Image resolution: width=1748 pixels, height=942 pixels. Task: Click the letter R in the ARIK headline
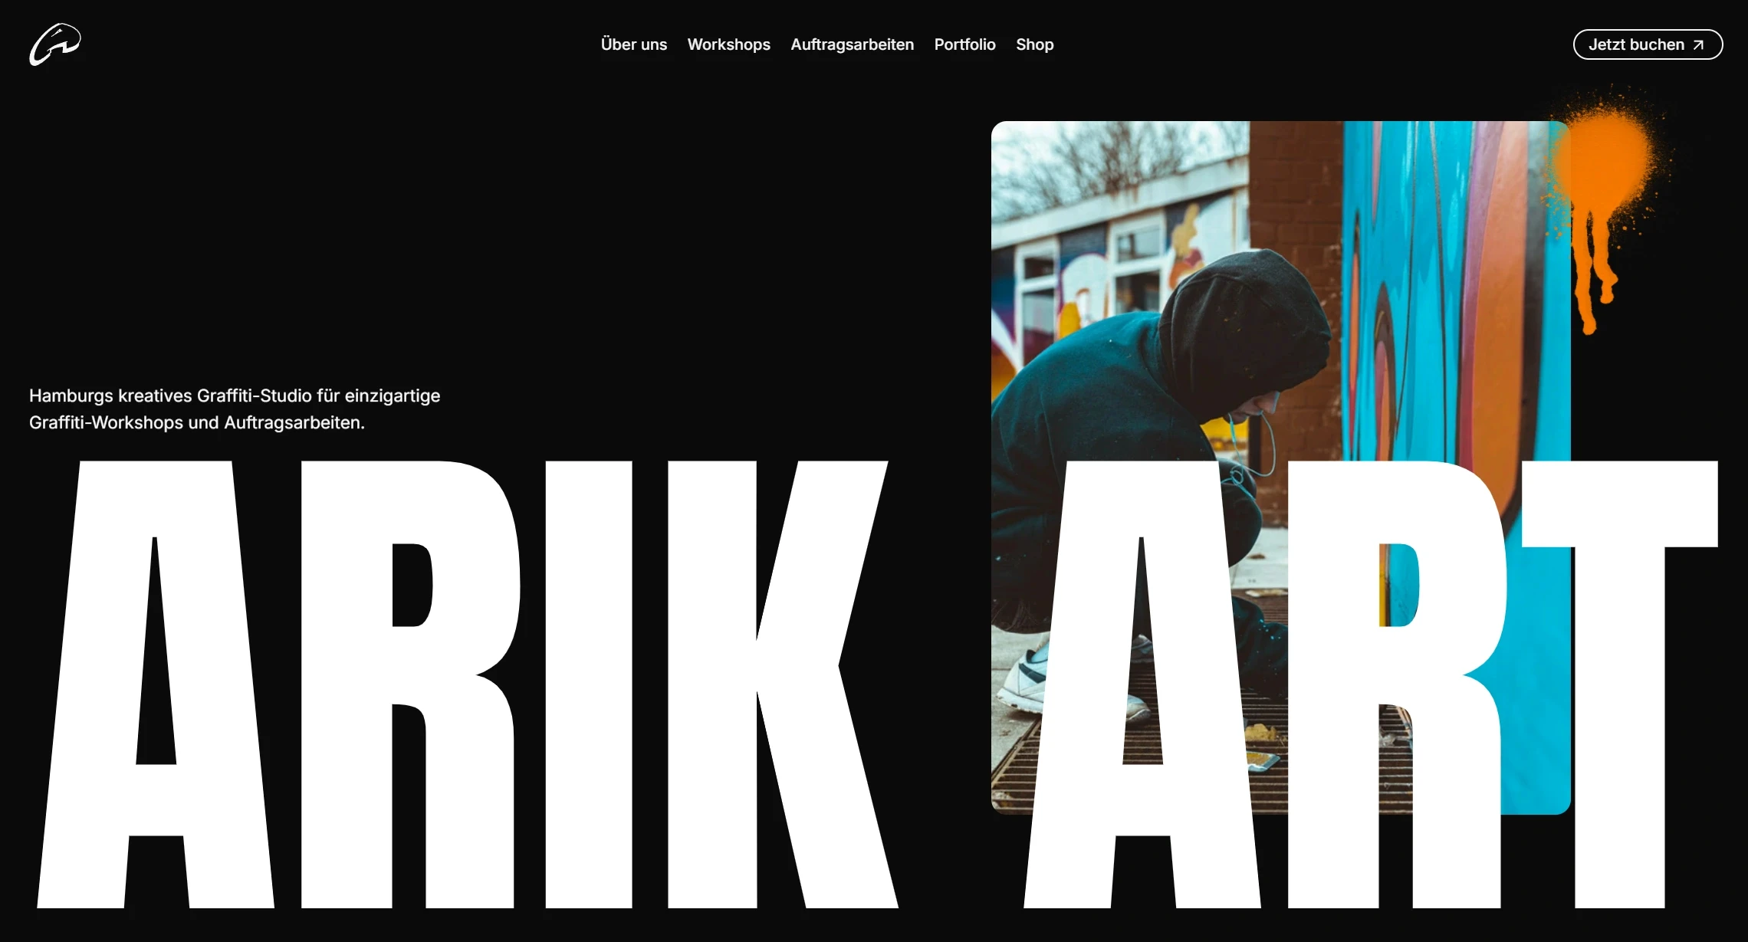(x=410, y=684)
